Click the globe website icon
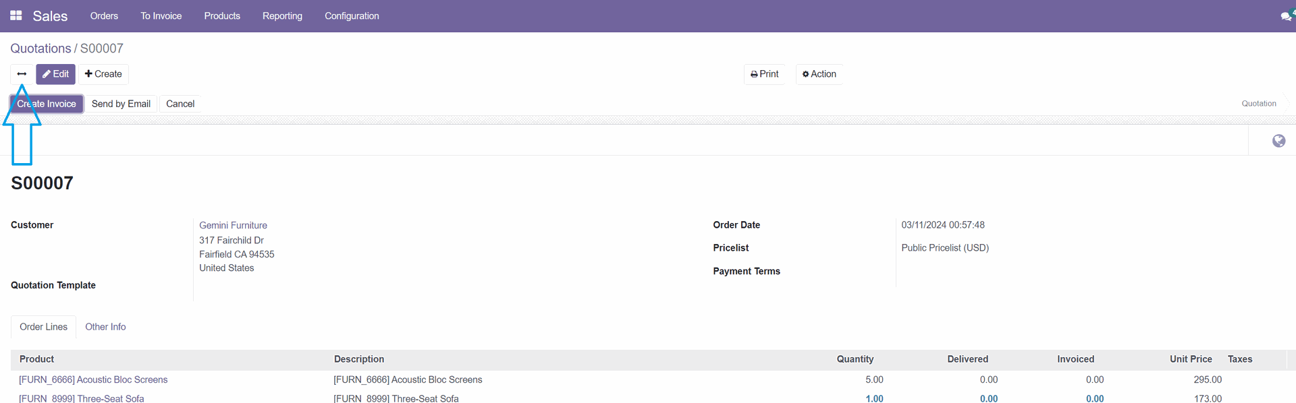Viewport: 1296px width, 403px height. tap(1278, 141)
